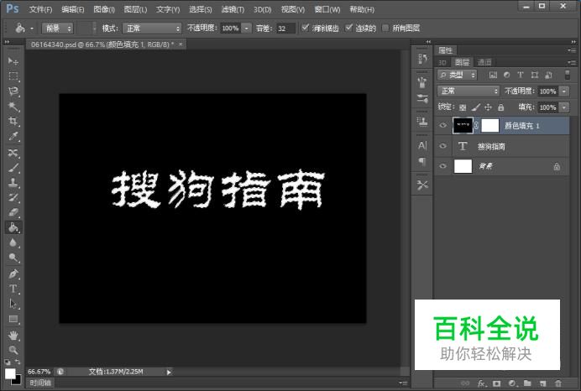The image size is (581, 391).
Task: Open the tool preset picker arrow
Action: [32, 29]
